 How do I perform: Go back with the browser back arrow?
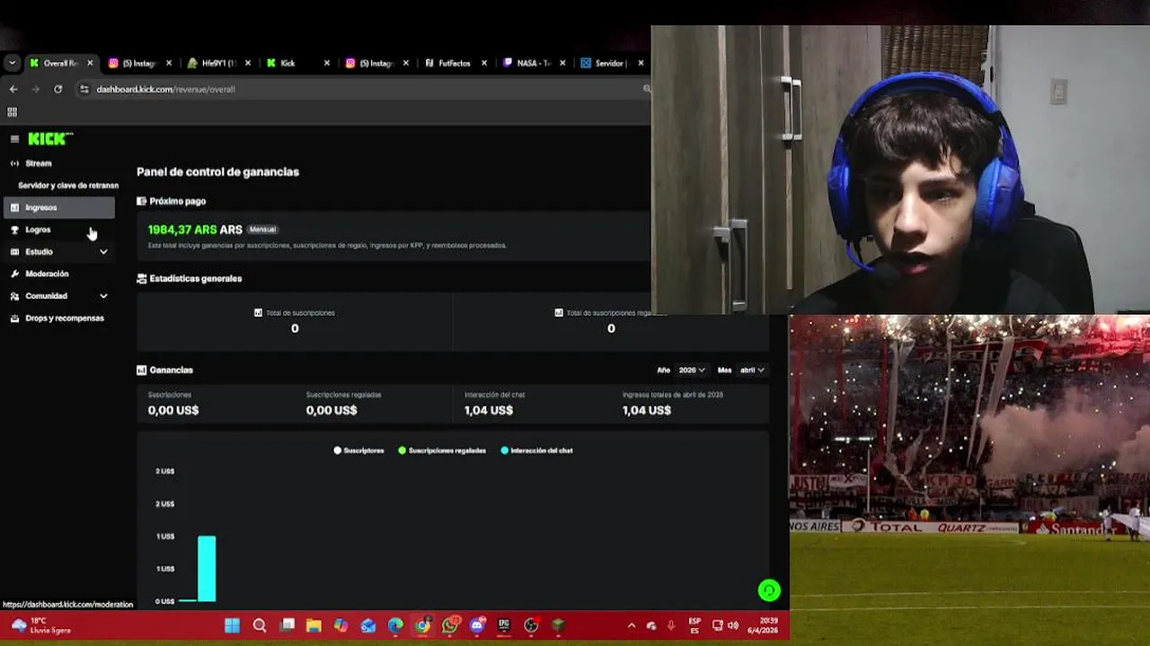point(13,89)
